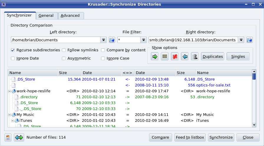
Task: Sort by the left Date column header
Action: (x=101, y=73)
